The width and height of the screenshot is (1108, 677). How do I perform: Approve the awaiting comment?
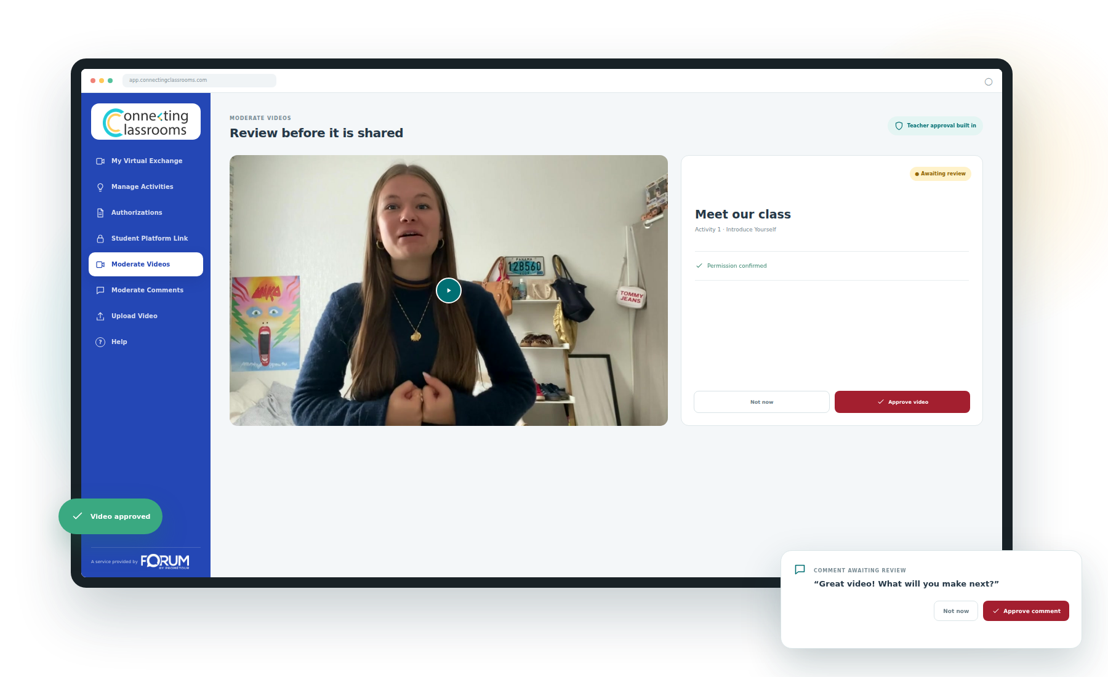pyautogui.click(x=1026, y=611)
